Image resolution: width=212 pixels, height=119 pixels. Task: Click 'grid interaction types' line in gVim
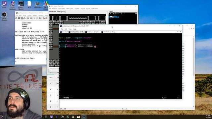point(25,58)
